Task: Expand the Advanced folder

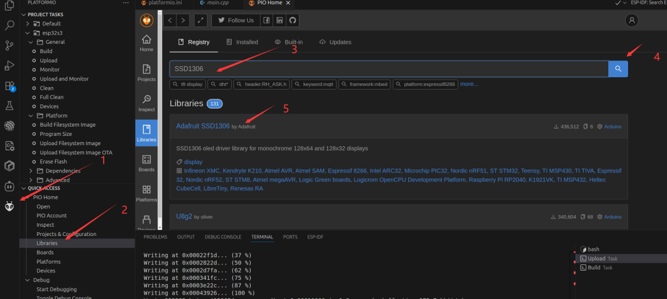Action: [31, 180]
